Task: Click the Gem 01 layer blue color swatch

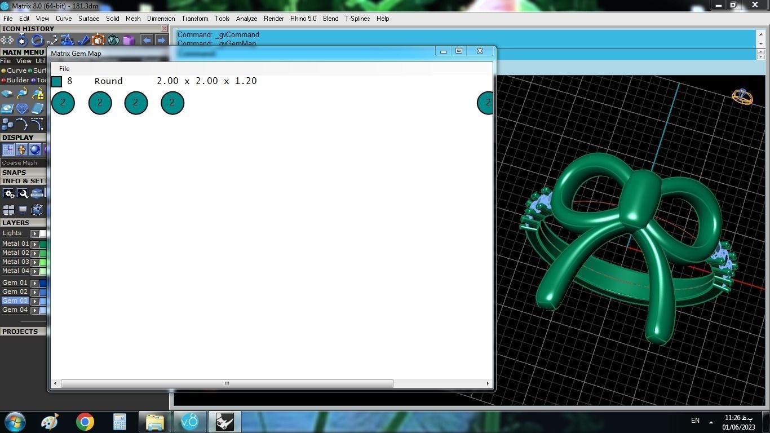Action: [x=43, y=283]
